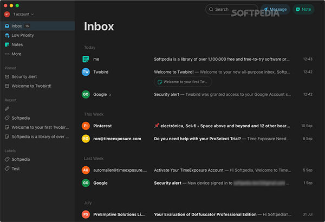This screenshot has width=325, height=222.
Task: Open the Low Priority folder
Action: tap(23, 35)
